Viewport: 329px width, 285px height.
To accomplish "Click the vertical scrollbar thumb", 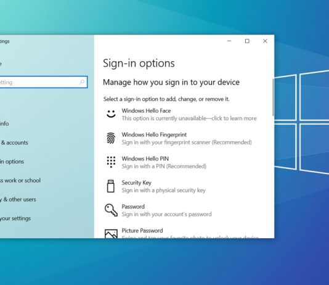I will 273,97.
